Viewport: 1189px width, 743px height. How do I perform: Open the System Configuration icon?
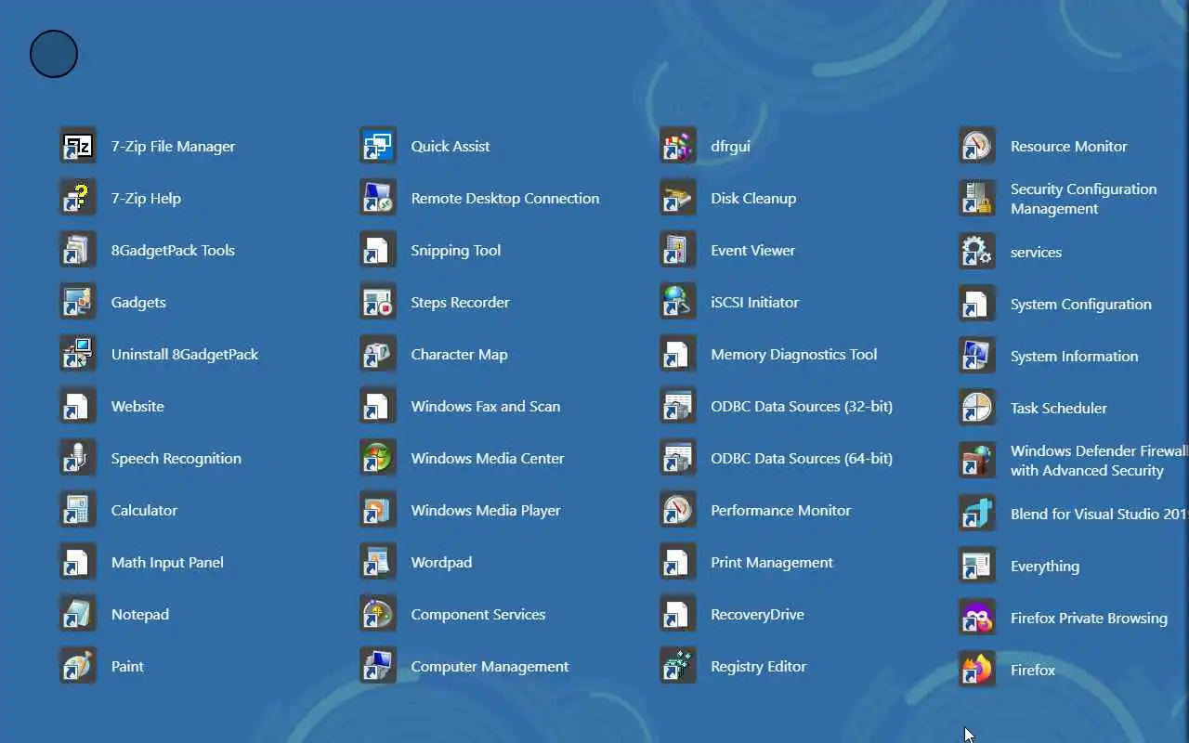point(977,304)
